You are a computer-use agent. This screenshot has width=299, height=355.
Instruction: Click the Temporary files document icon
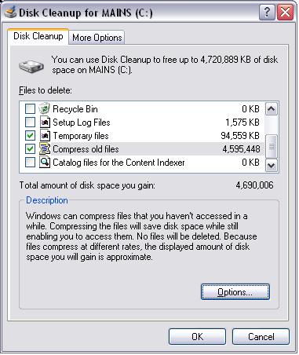(45, 135)
